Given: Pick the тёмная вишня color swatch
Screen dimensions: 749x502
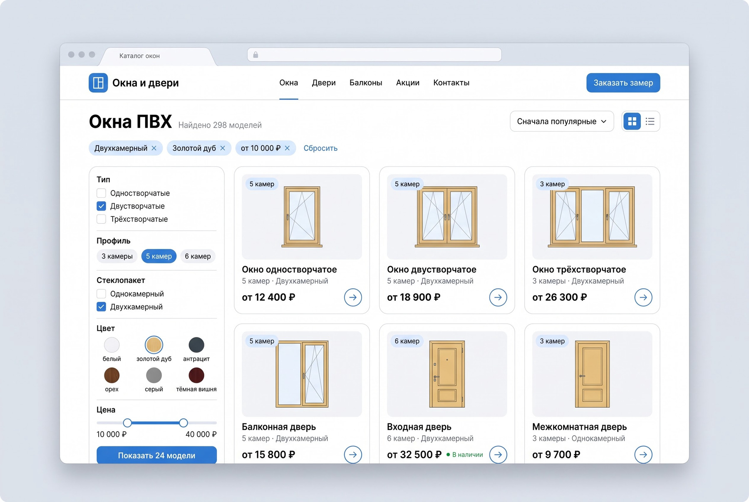Looking at the screenshot, I should pos(196,375).
